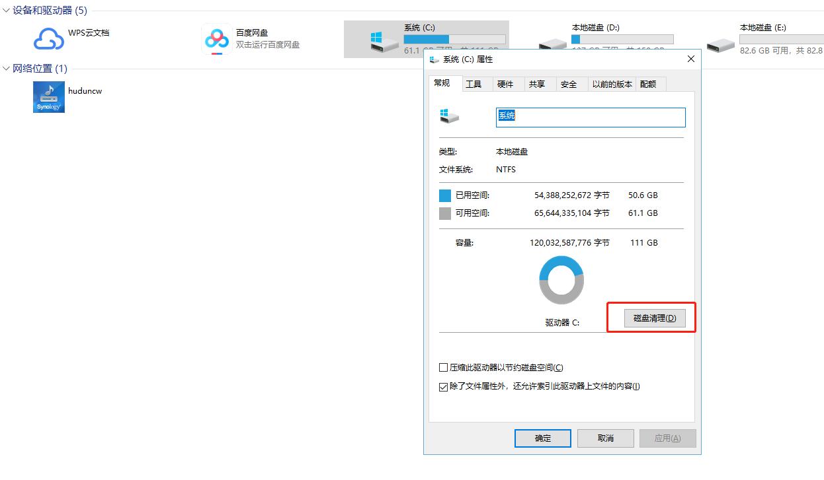Collapse the 设备和驱动器 section
824x480 pixels.
pos(7,11)
